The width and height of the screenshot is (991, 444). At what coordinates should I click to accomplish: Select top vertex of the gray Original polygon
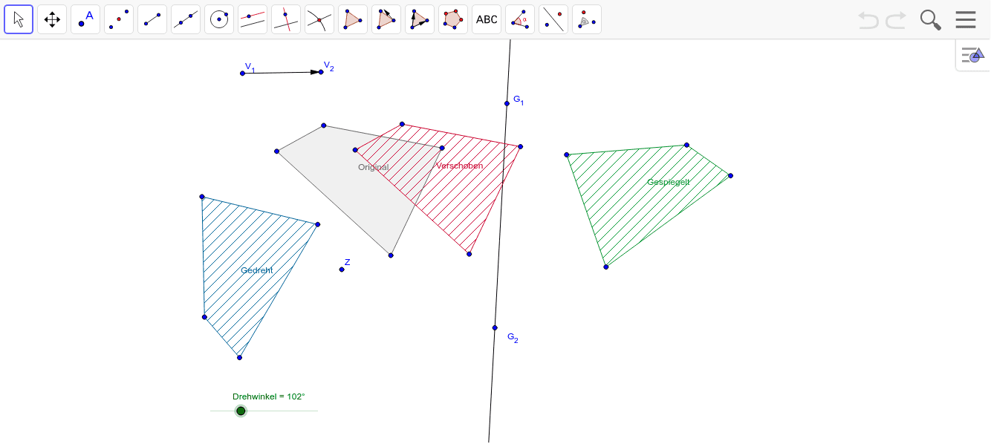[324, 125]
